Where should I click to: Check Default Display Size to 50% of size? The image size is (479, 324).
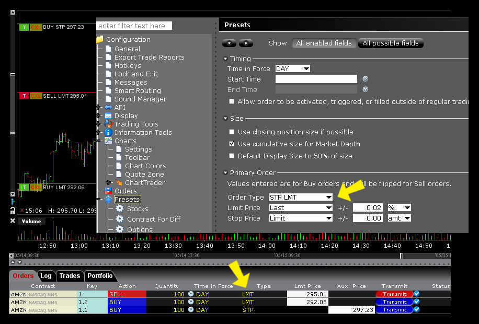pyautogui.click(x=232, y=156)
